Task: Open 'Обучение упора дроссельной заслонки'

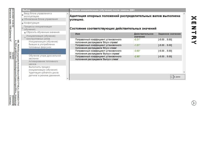Action: point(45,57)
